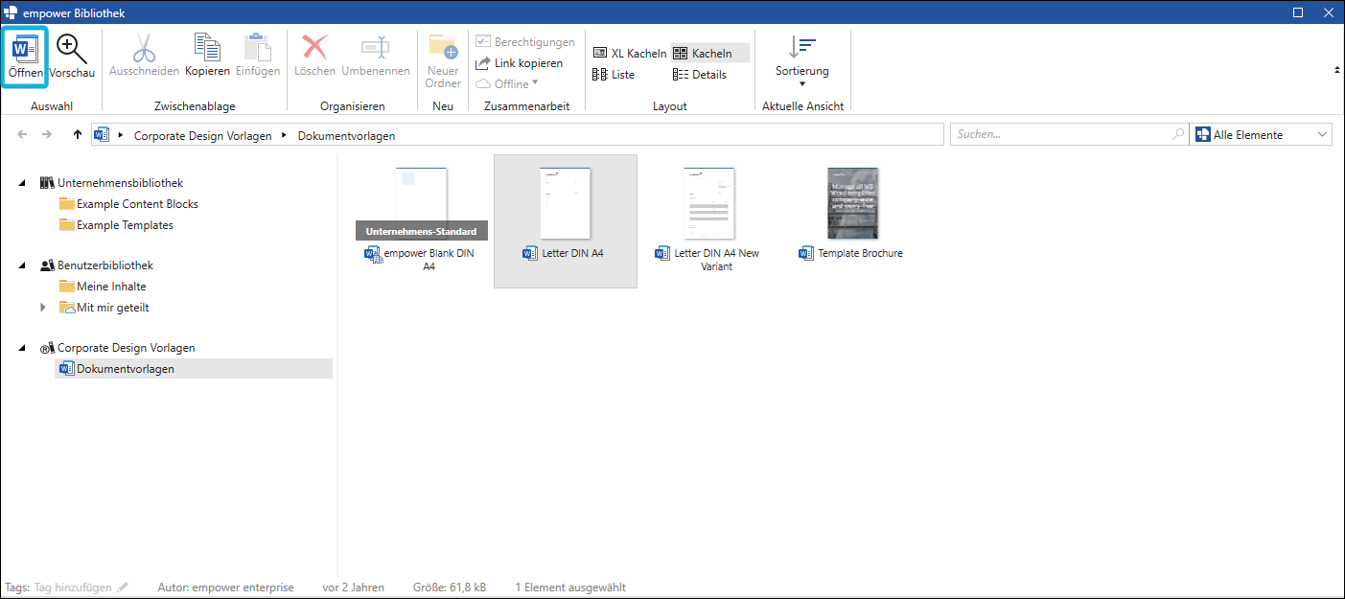Delete the item with Löschen
The width and height of the screenshot is (1345, 599).
[314, 57]
